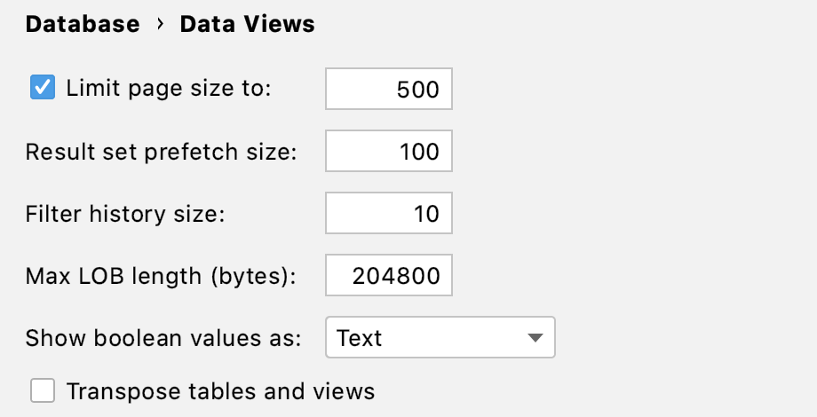Click the blue checkmark beside Limit page size
817x417 pixels.
click(43, 89)
